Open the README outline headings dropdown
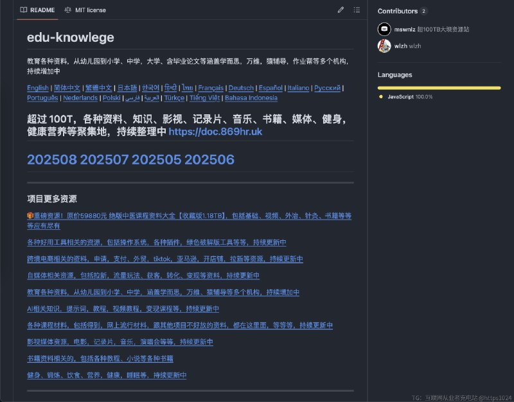 [x=358, y=10]
